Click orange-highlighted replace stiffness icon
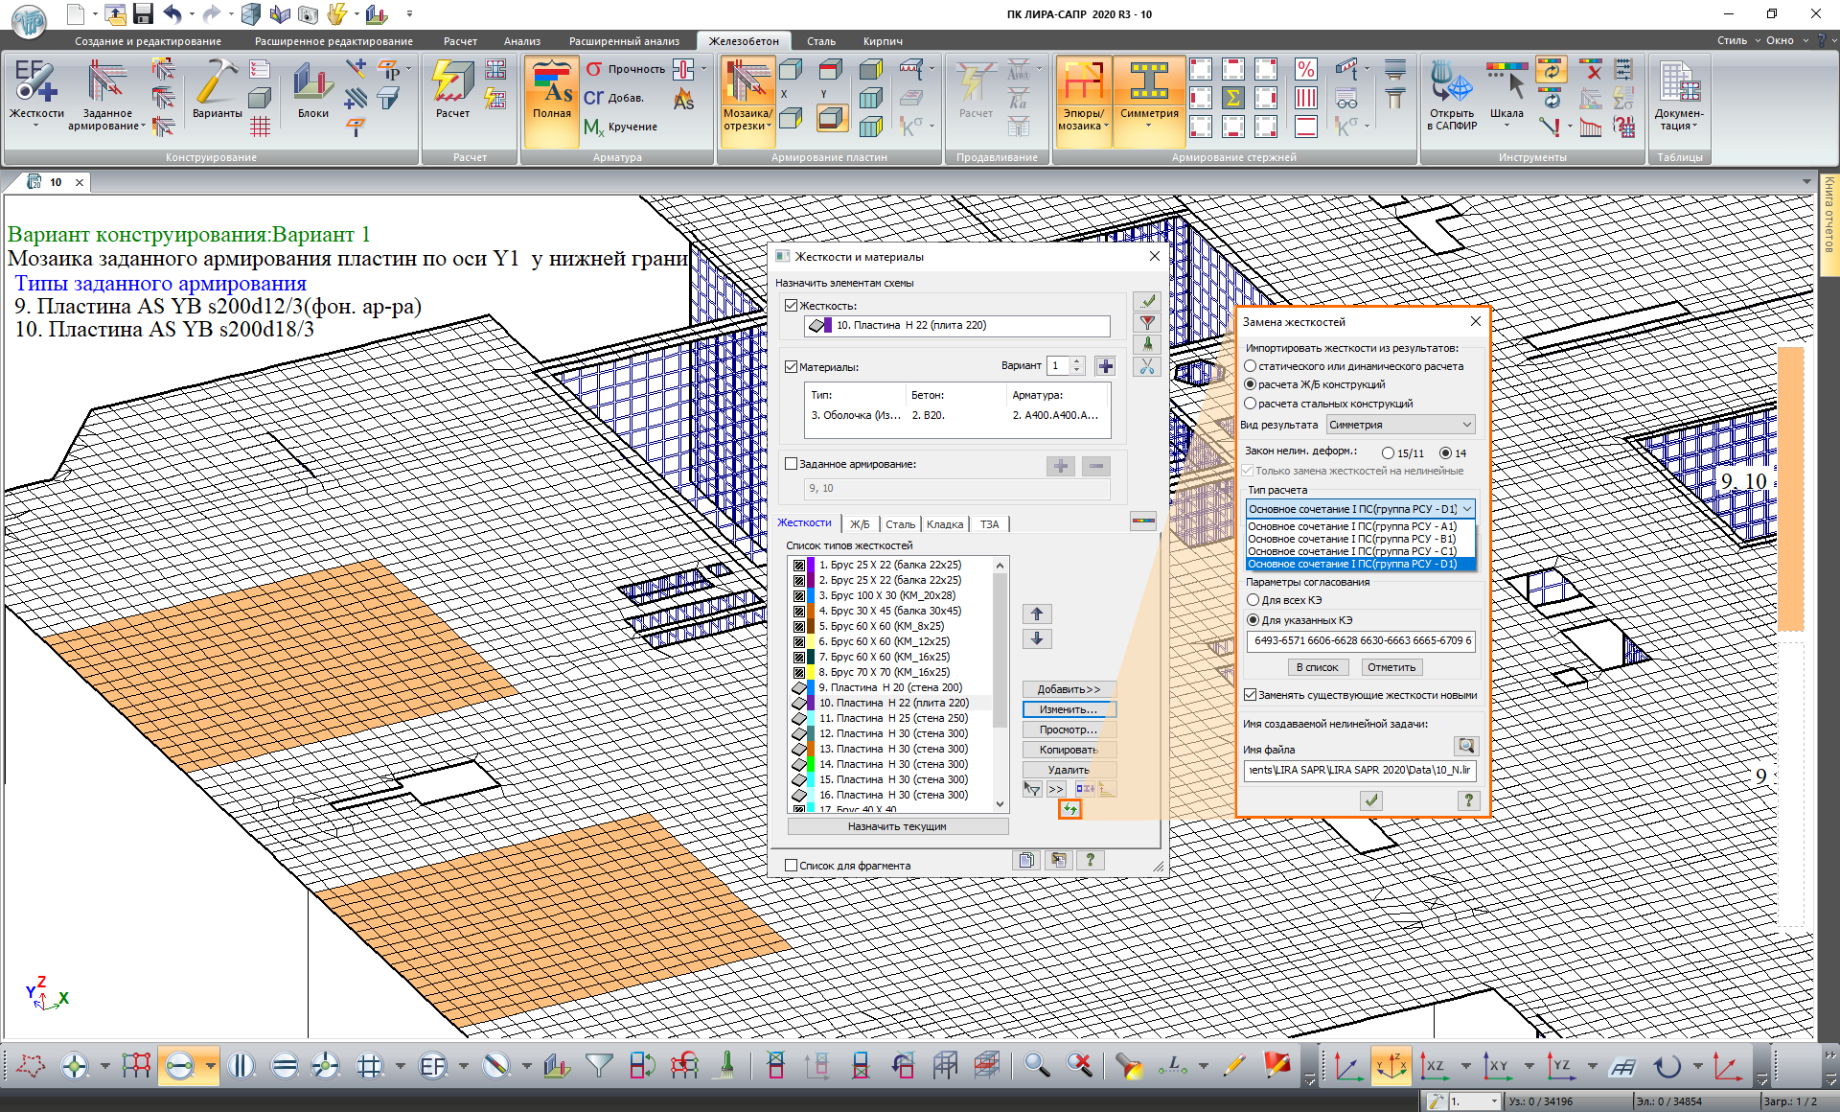The width and height of the screenshot is (1840, 1112). tap(1069, 810)
